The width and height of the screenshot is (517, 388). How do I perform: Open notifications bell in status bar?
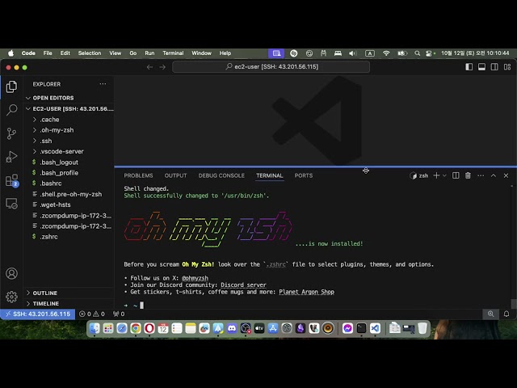click(x=506, y=314)
